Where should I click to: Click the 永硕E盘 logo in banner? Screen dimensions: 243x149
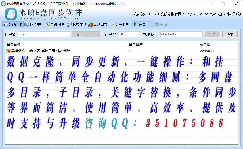tap(11, 14)
